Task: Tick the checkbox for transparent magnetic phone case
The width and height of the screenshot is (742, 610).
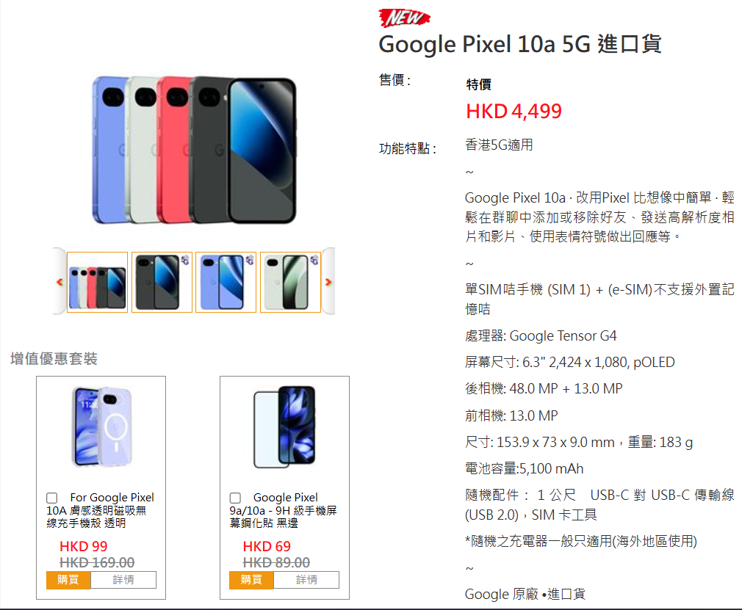Action: pyautogui.click(x=52, y=498)
